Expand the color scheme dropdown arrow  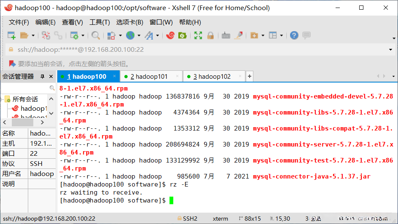click(120, 35)
